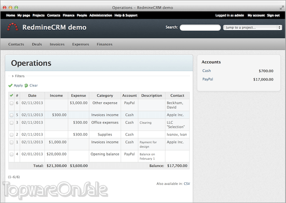
Task: Click the Description column header
Action: (152, 95)
